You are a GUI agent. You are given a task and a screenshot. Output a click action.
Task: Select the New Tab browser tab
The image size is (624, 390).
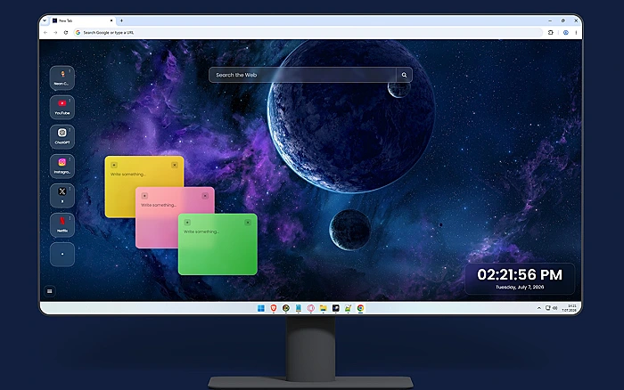[82, 20]
